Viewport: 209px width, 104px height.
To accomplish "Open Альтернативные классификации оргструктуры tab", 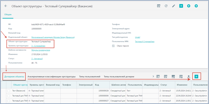I will [52, 76].
